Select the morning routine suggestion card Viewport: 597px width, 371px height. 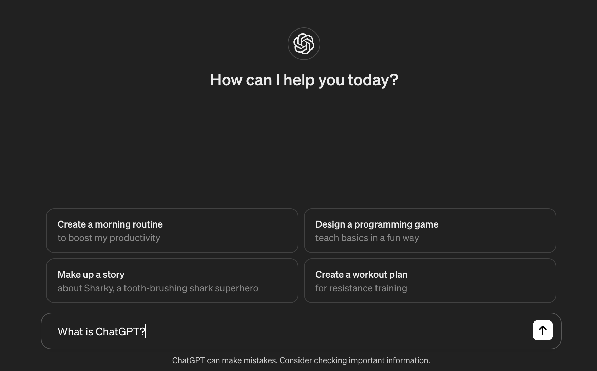click(172, 231)
